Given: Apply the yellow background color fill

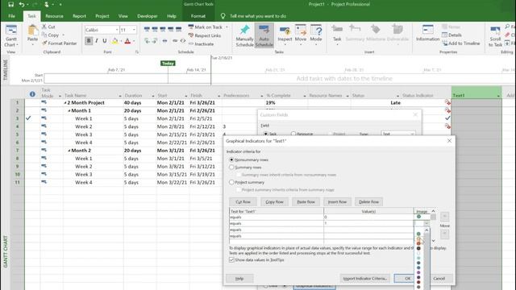Looking at the screenshot, I should 114,41.
